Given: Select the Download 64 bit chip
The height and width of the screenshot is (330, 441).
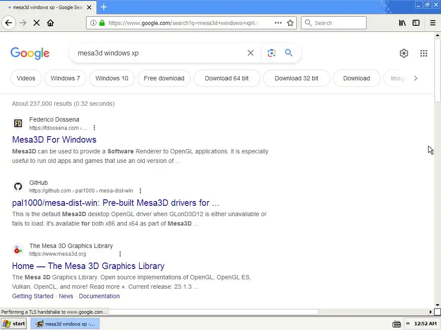Looking at the screenshot, I should pos(227,78).
